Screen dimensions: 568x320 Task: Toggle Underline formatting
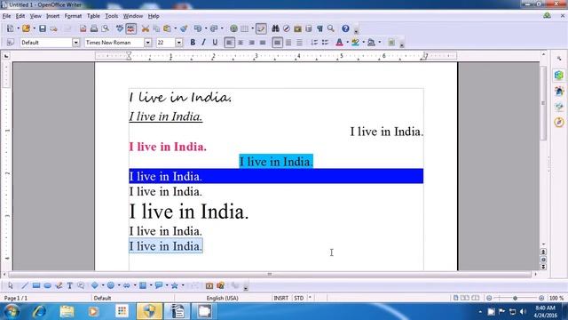coord(215,43)
